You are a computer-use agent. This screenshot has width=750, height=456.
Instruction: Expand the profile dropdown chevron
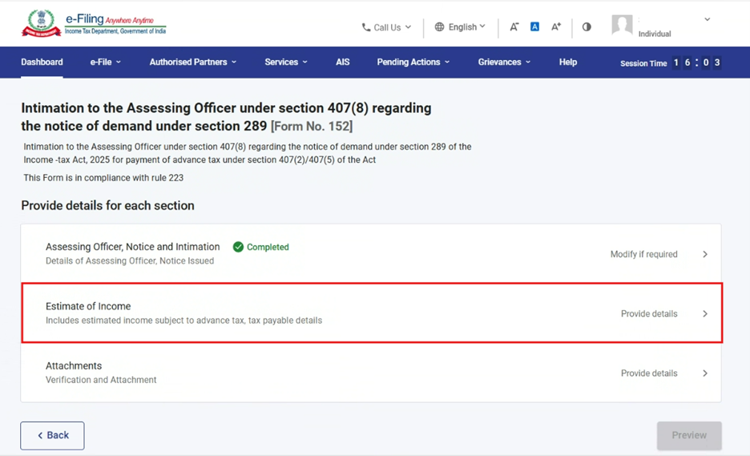707,19
